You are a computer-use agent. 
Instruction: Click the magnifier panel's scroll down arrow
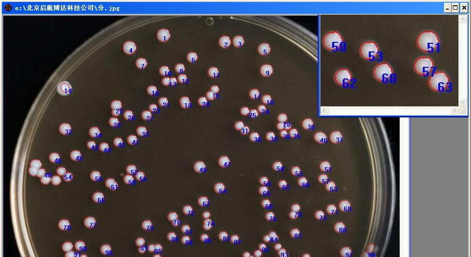pos(462,103)
